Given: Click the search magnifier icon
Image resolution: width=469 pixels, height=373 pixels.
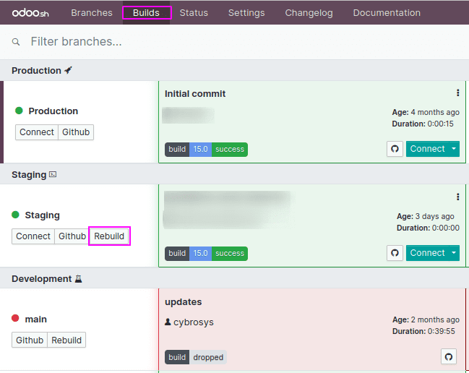Looking at the screenshot, I should click(x=16, y=42).
